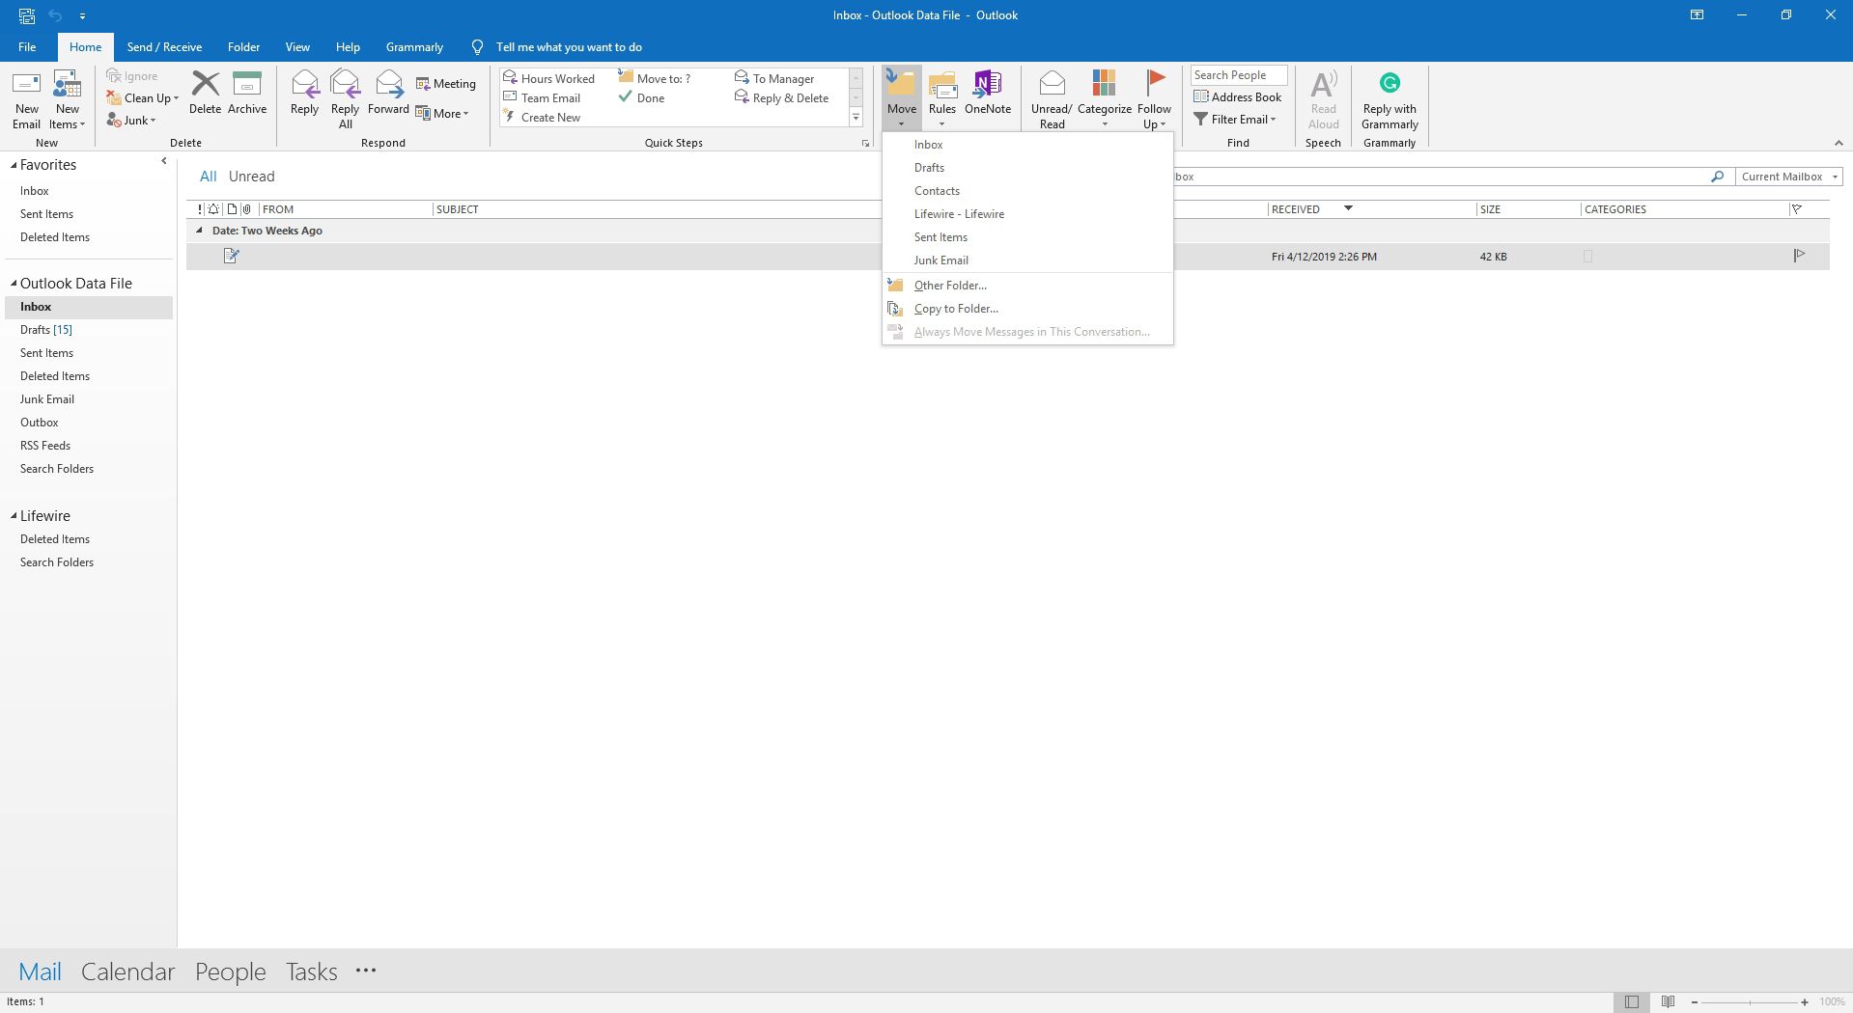Image resolution: width=1853 pixels, height=1013 pixels.
Task: Click the Meeting reply button
Action: 446,84
